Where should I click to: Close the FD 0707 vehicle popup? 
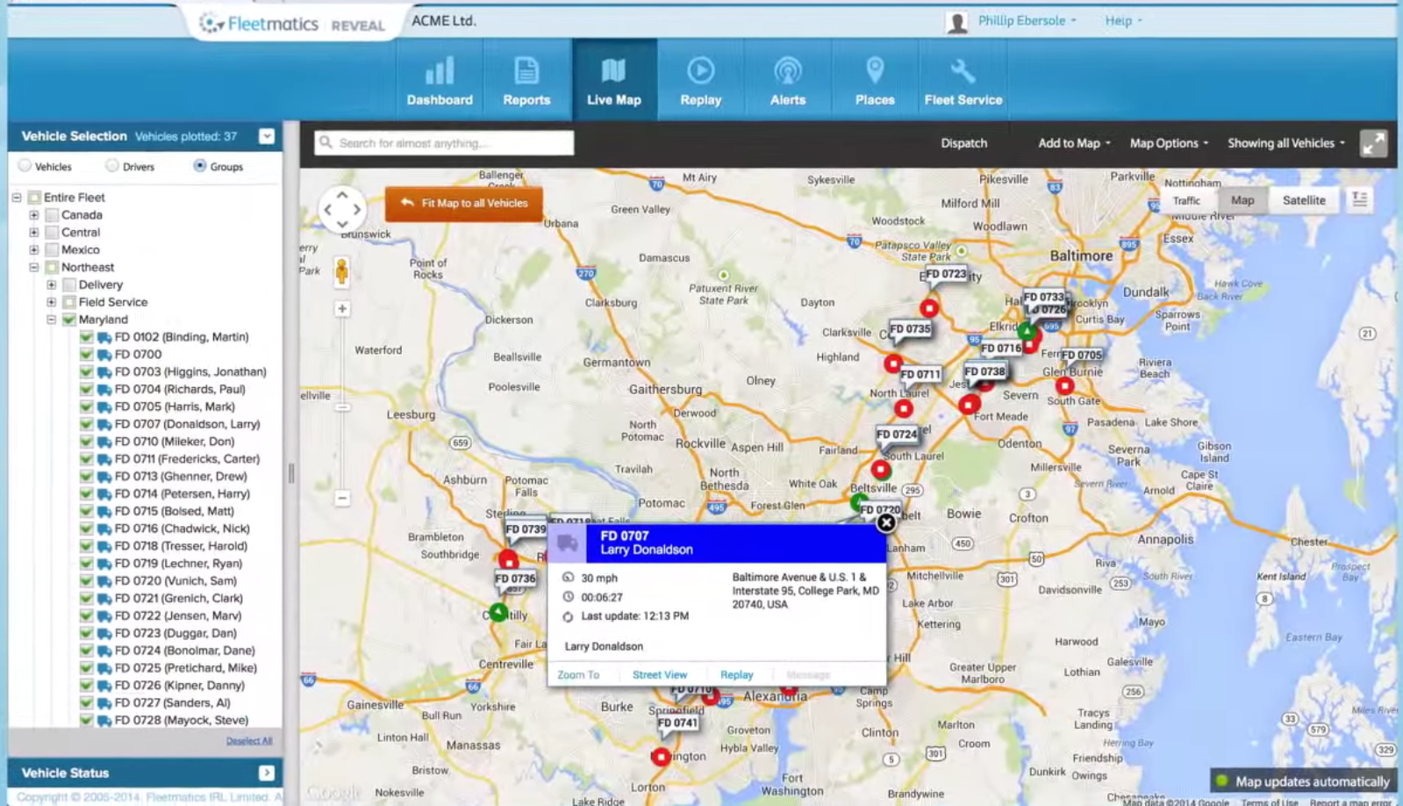[886, 523]
